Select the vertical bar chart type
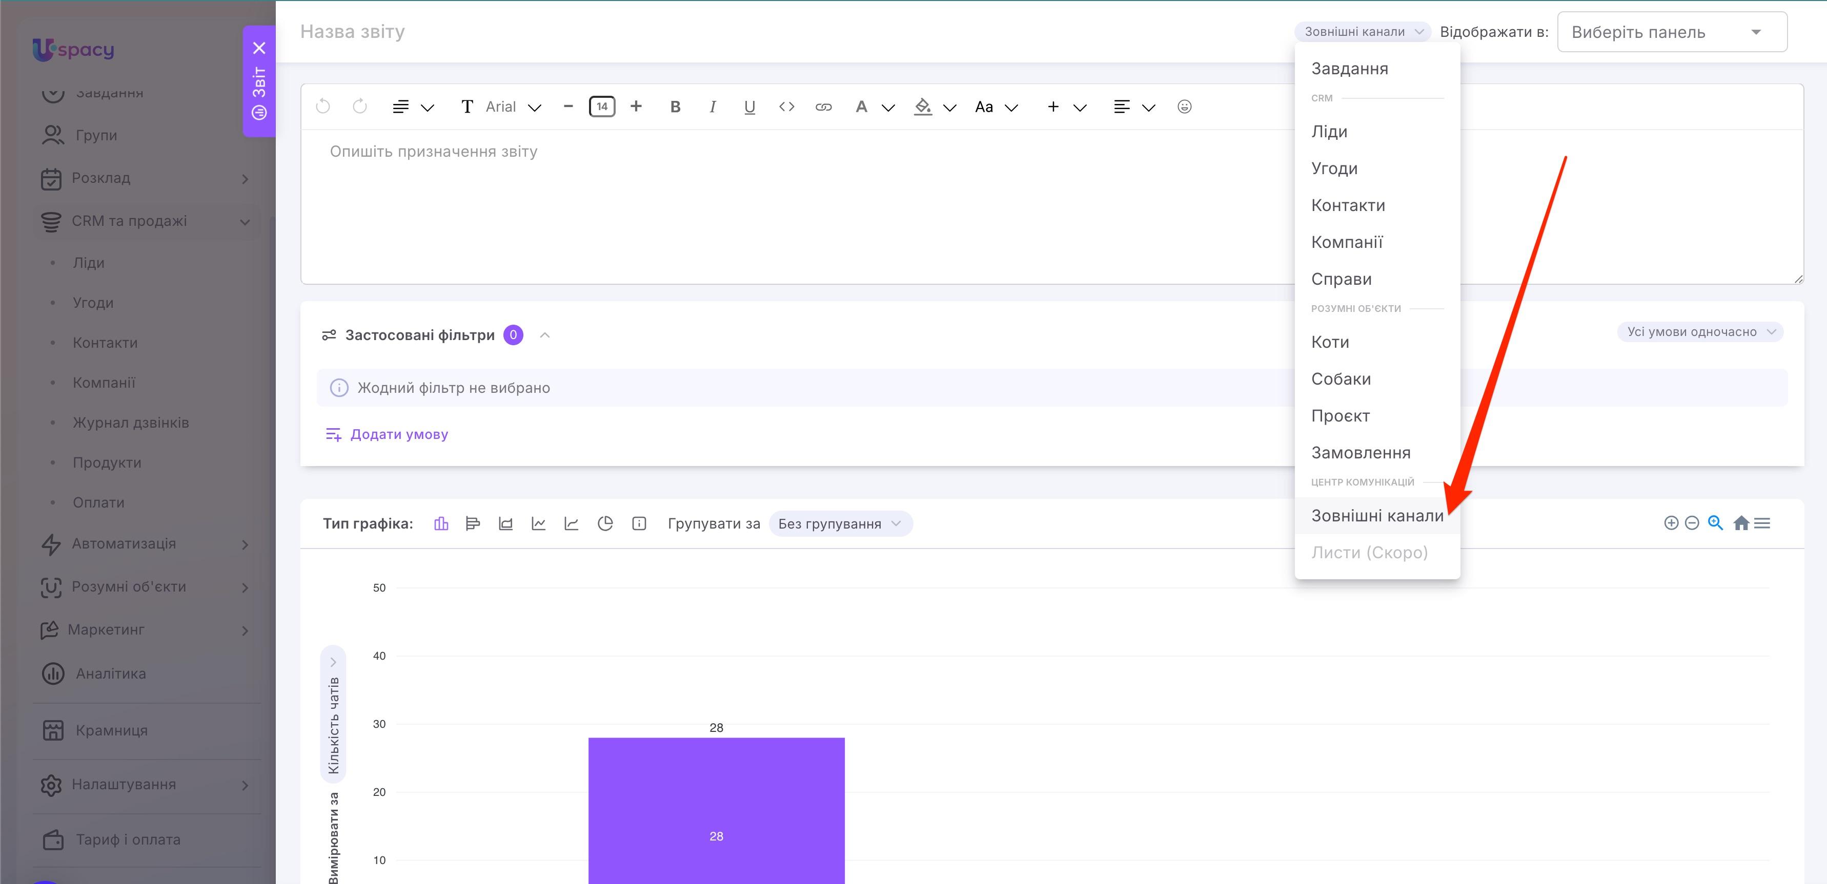The height and width of the screenshot is (884, 1827). [441, 523]
